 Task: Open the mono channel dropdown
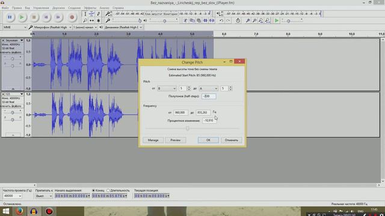(85, 27)
